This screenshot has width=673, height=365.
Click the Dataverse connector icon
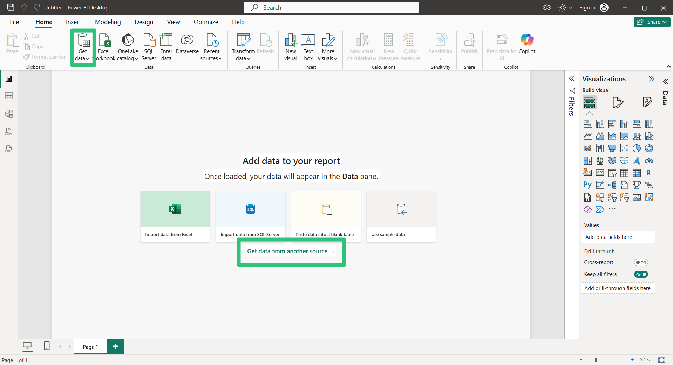(187, 44)
